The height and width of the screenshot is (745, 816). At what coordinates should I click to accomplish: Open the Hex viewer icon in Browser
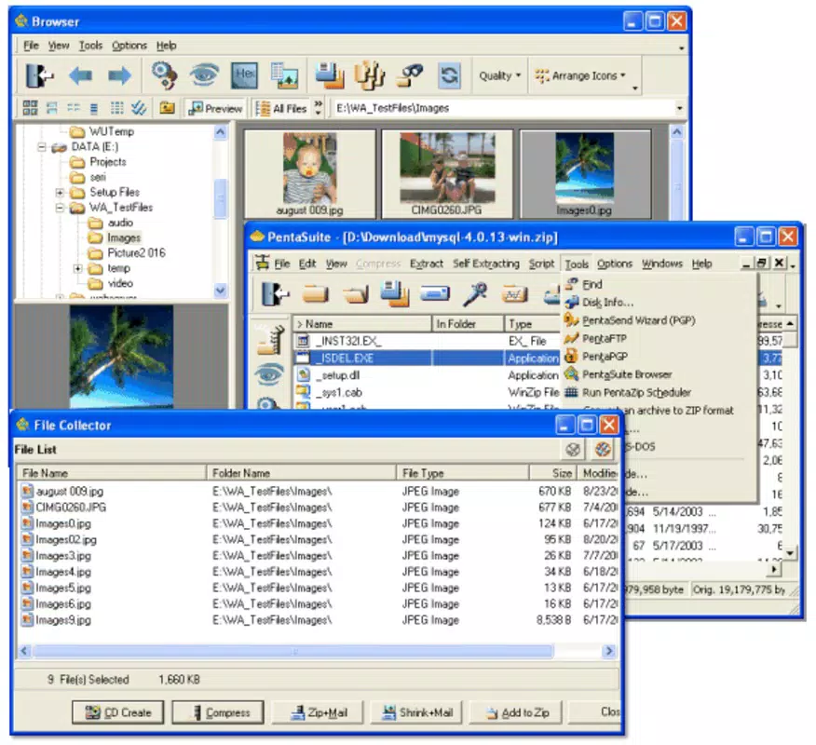(x=244, y=74)
